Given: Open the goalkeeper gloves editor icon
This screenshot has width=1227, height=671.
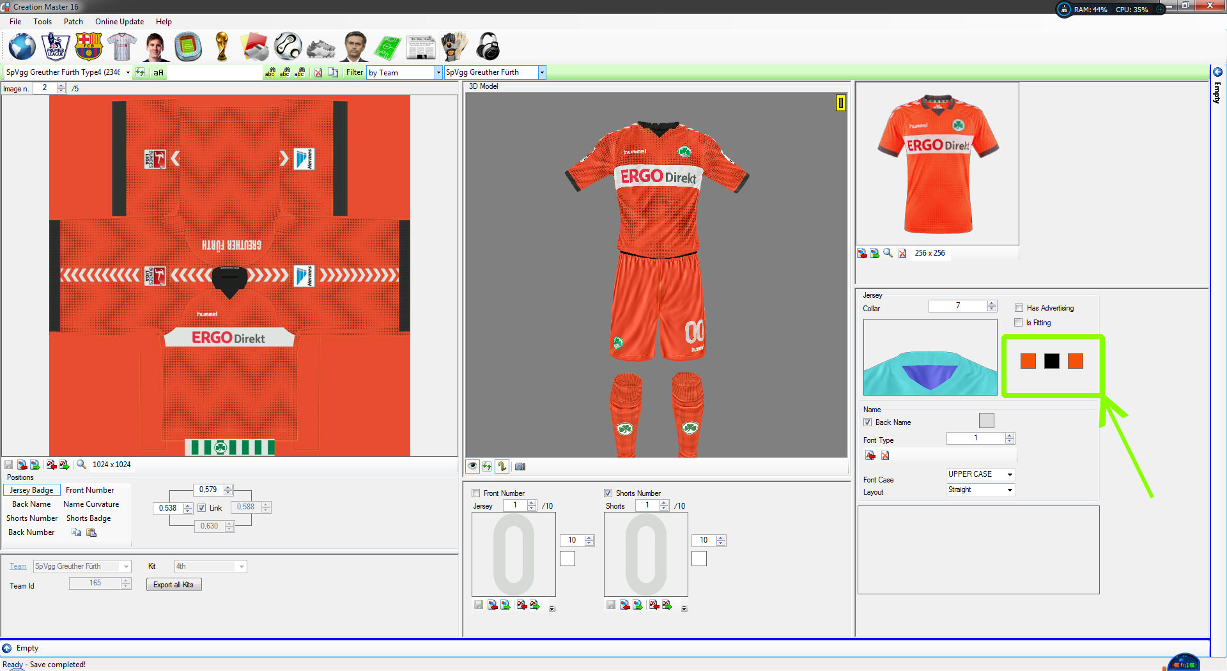Looking at the screenshot, I should 454,47.
